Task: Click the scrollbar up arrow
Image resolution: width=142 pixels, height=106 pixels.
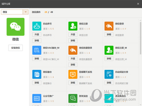Action: pos(140,20)
